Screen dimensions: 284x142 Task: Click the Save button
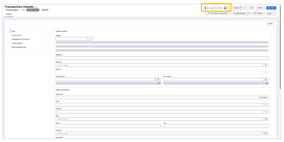coord(271,8)
